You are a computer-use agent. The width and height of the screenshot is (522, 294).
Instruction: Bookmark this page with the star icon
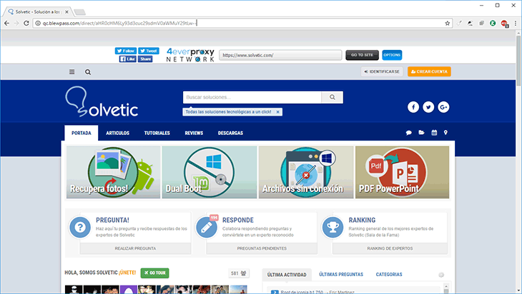pos(448,24)
